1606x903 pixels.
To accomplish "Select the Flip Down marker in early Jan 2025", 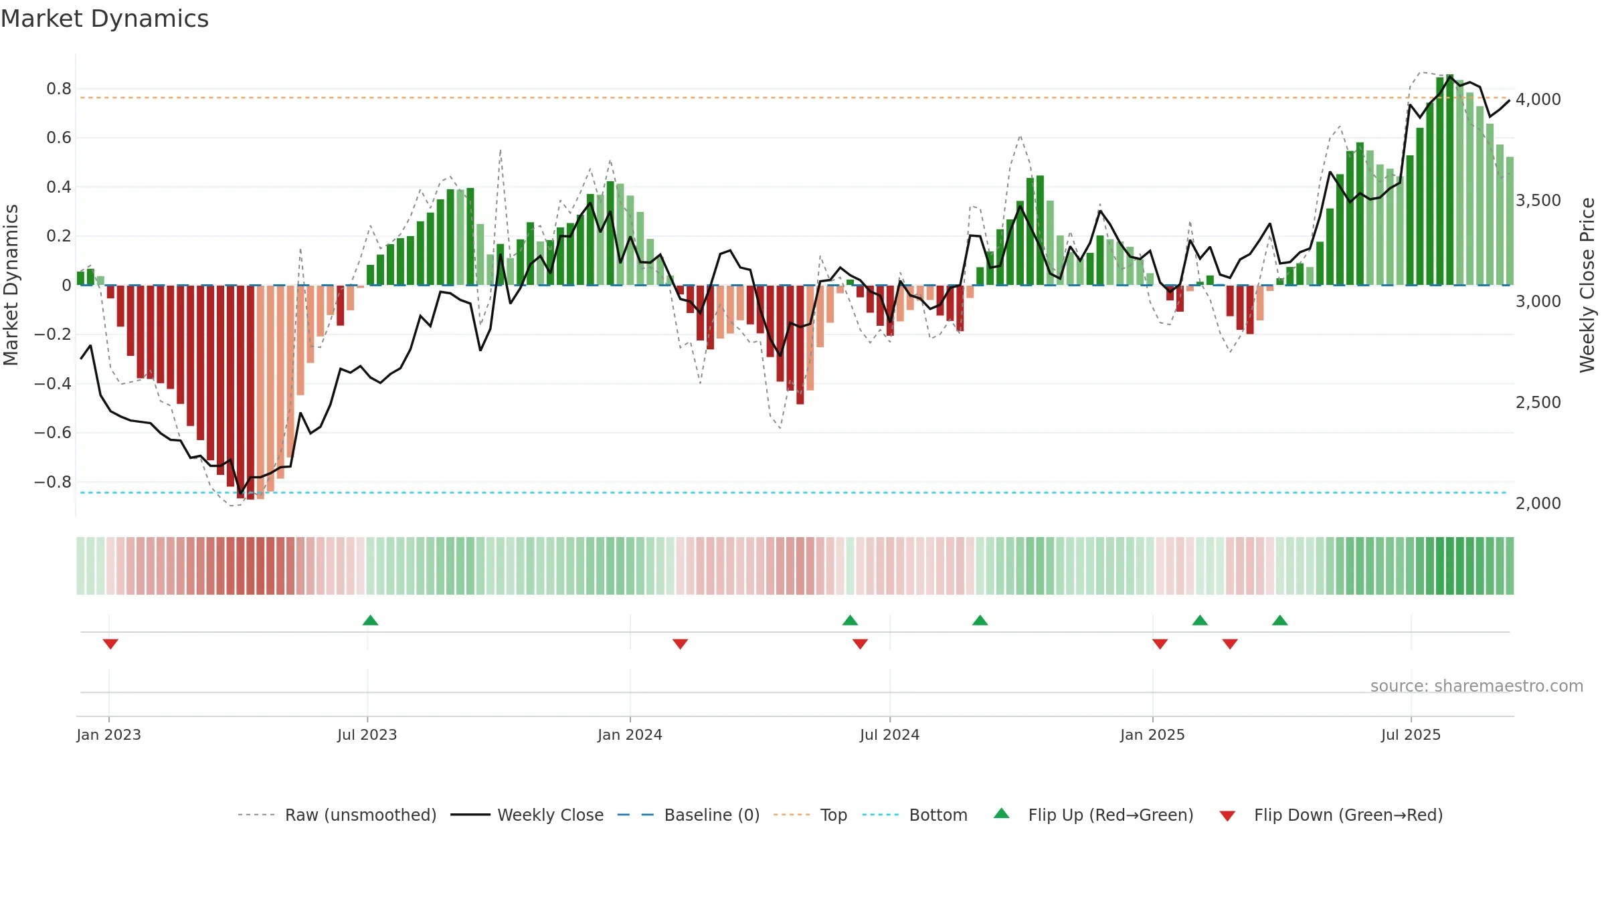I will tap(1160, 643).
